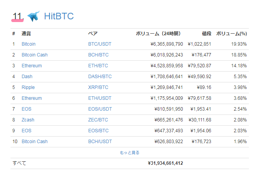Click the ETH/BTC pair link
The width and height of the screenshot is (276, 176).
(98, 66)
